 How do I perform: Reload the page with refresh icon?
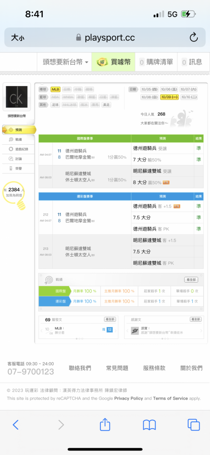click(194, 37)
